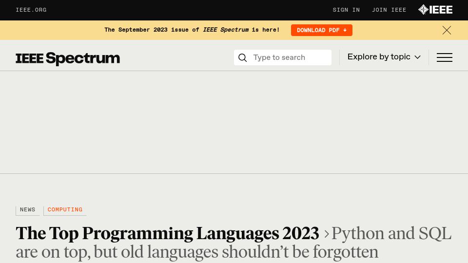Open the IEEE.ORG link
468x263 pixels.
click(x=31, y=10)
